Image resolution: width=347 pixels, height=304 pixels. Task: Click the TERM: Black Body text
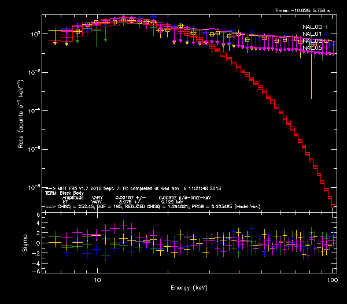click(68, 193)
